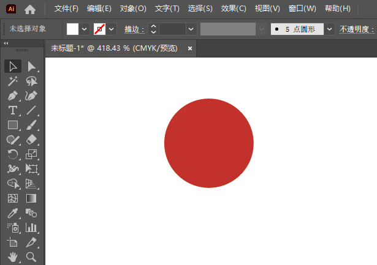The height and width of the screenshot is (265, 377).
Task: Click the red circle on canvas
Action: 208,143
